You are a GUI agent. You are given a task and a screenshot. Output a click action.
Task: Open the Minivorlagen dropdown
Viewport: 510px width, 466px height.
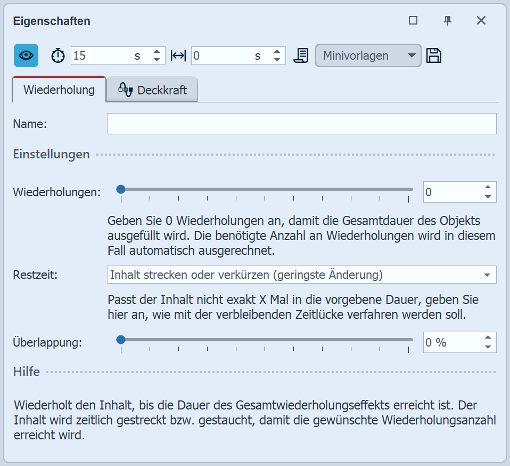[x=368, y=55]
